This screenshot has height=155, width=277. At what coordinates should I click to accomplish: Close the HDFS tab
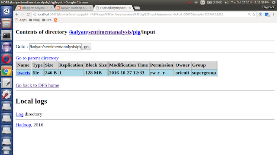coord(130,8)
